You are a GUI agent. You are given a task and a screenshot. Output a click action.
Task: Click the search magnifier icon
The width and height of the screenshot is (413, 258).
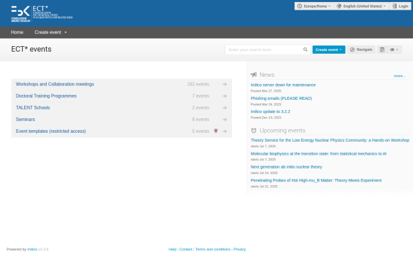(x=305, y=50)
